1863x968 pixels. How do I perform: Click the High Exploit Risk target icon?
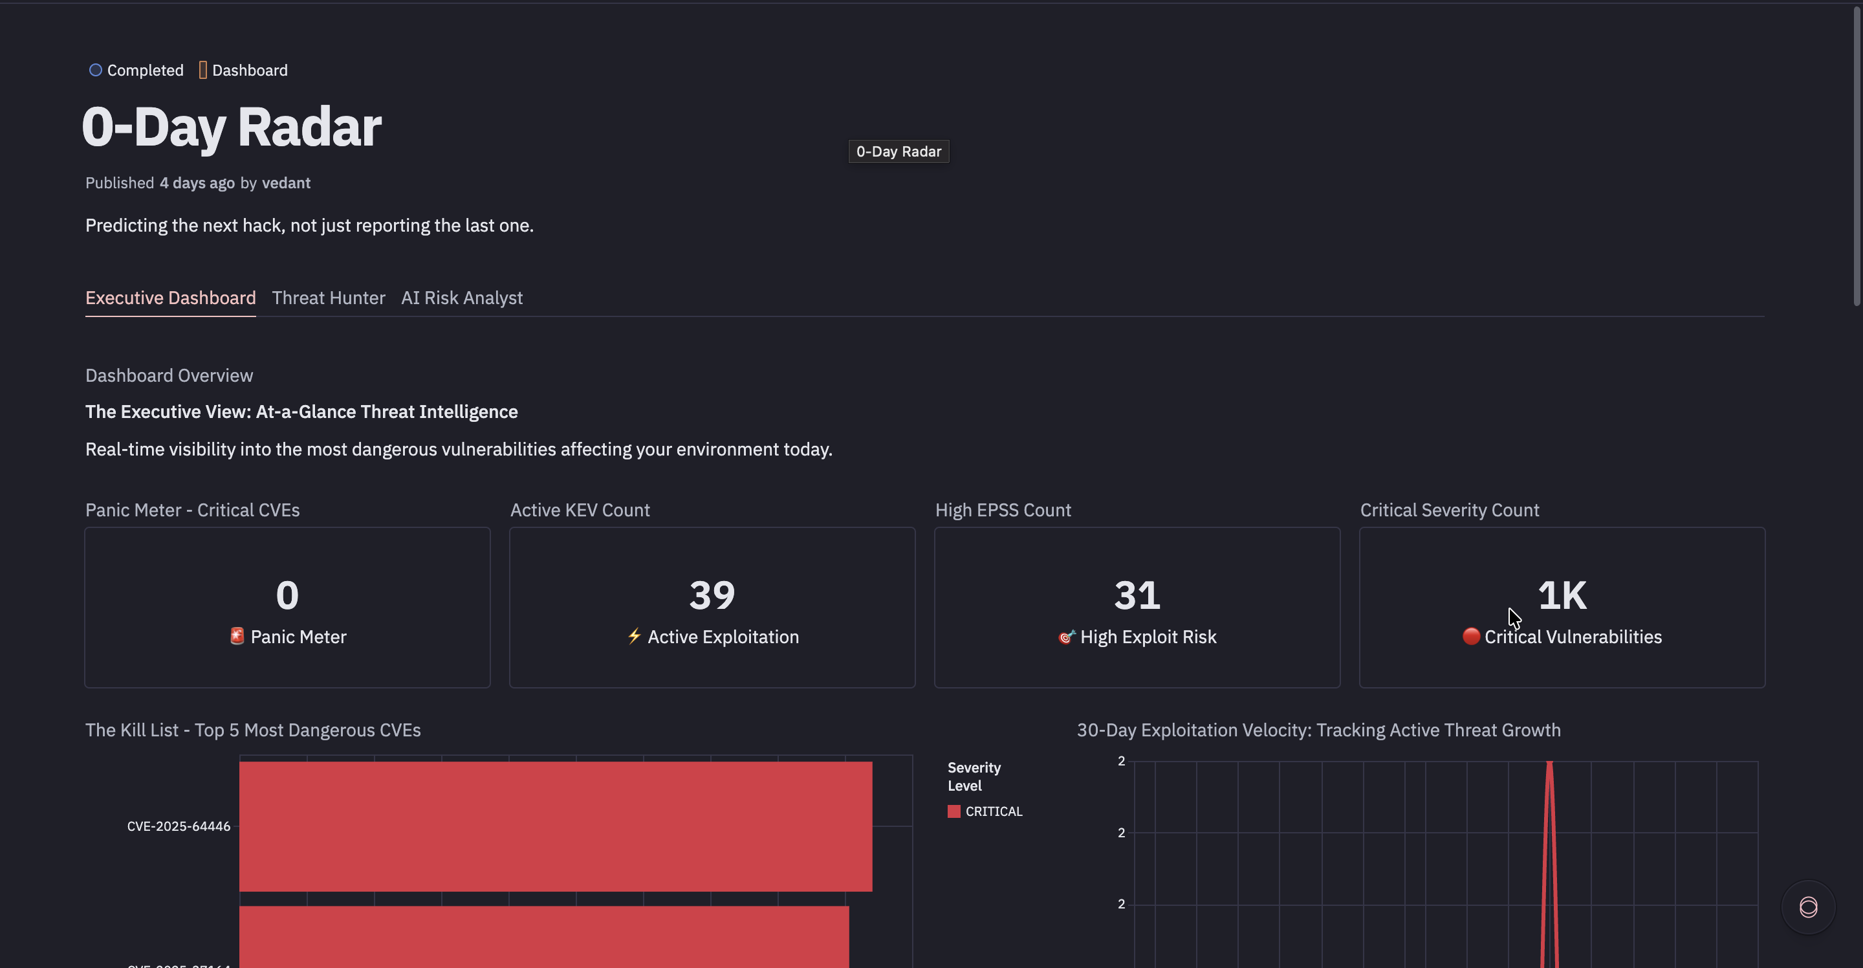[1066, 637]
